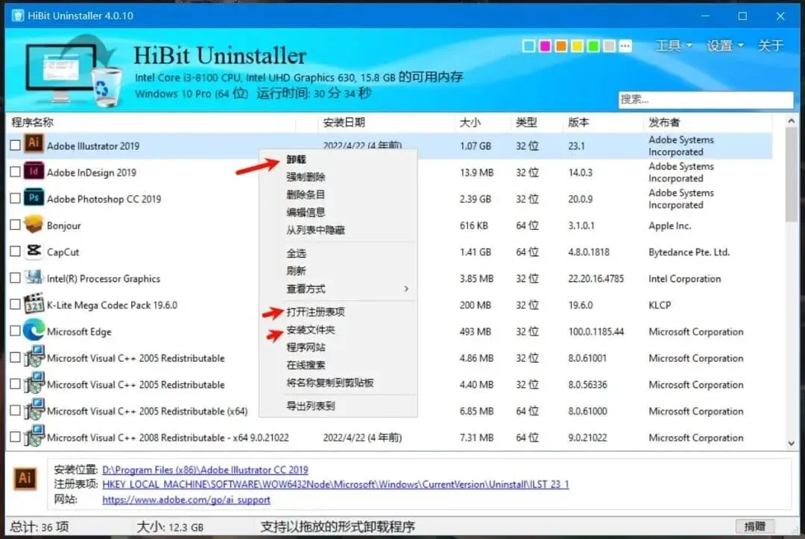
Task: Click the 搜索 search input field
Action: (x=705, y=100)
